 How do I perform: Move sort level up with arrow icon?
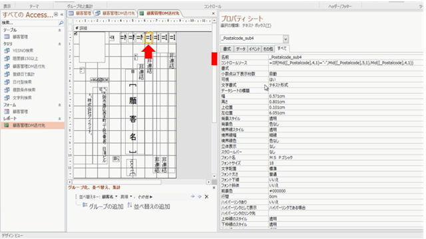(192, 197)
